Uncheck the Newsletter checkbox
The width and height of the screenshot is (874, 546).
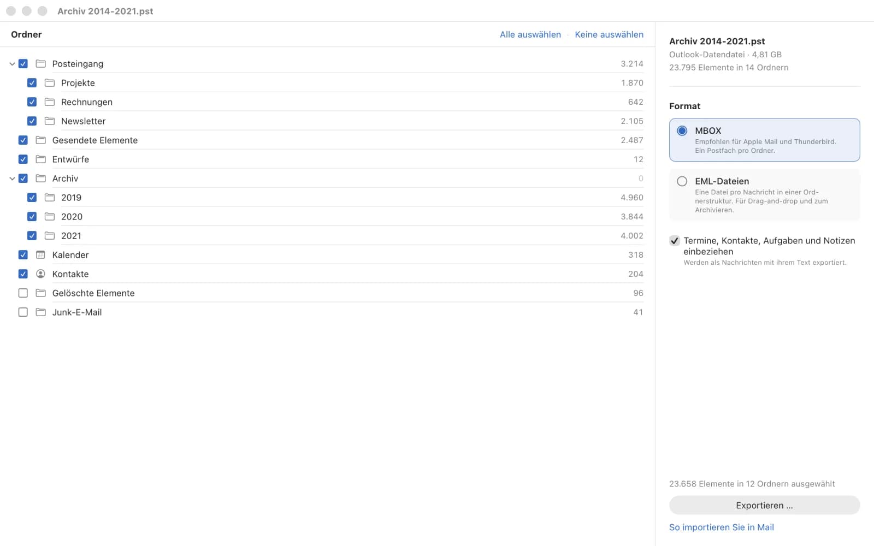(x=32, y=121)
